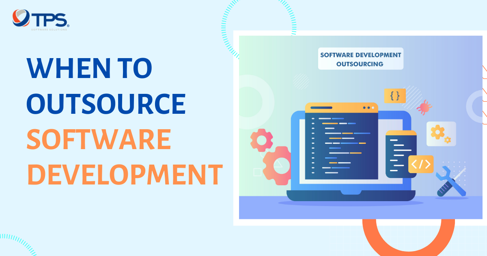487x256 pixels.
Task: Select the small dark code panel with orange header
Action: click(401, 154)
